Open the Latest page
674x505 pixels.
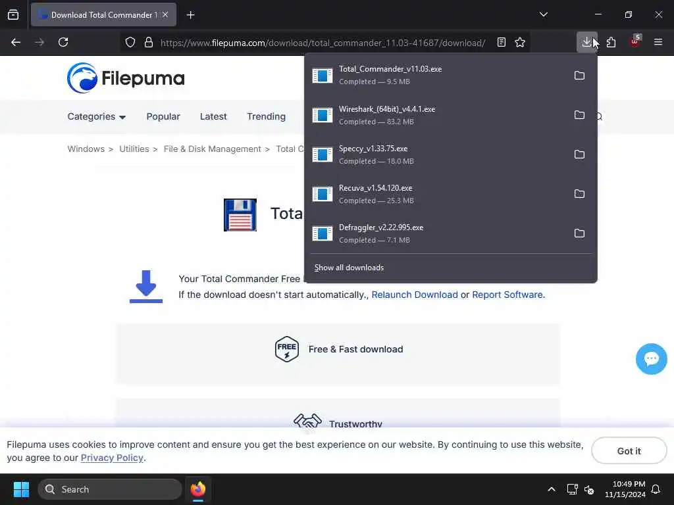[213, 116]
